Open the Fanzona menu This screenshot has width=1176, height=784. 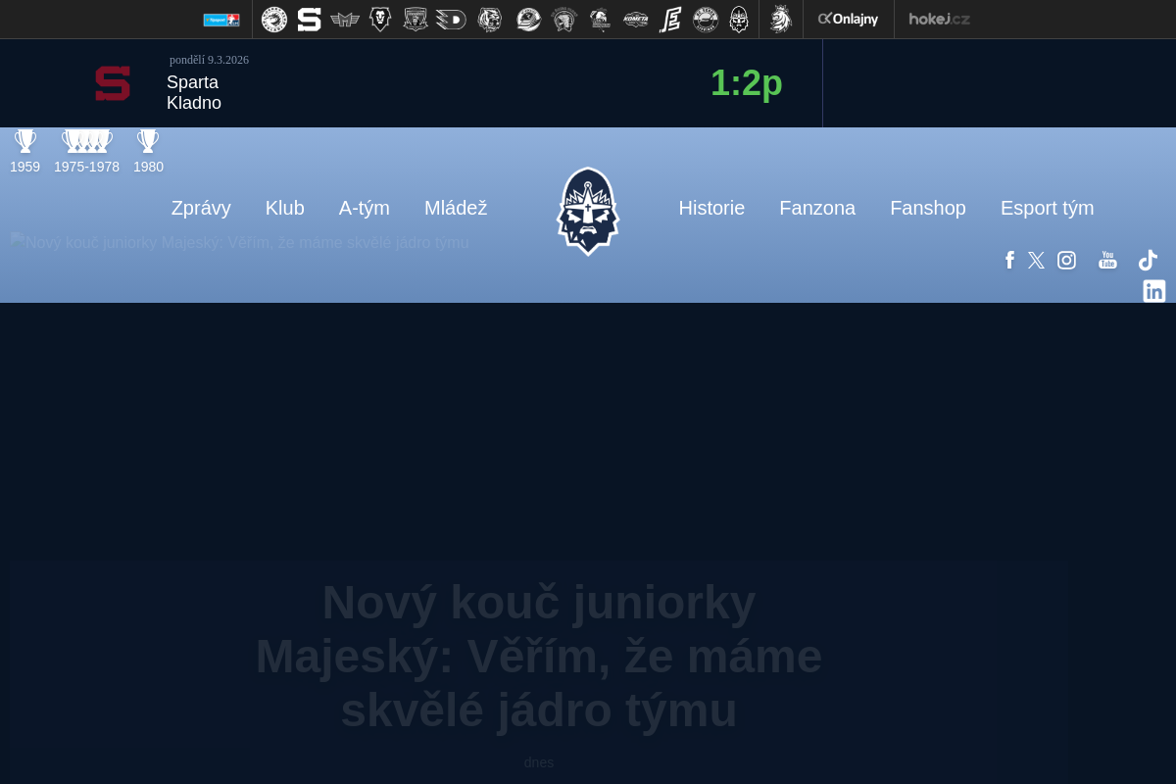pos(817,208)
